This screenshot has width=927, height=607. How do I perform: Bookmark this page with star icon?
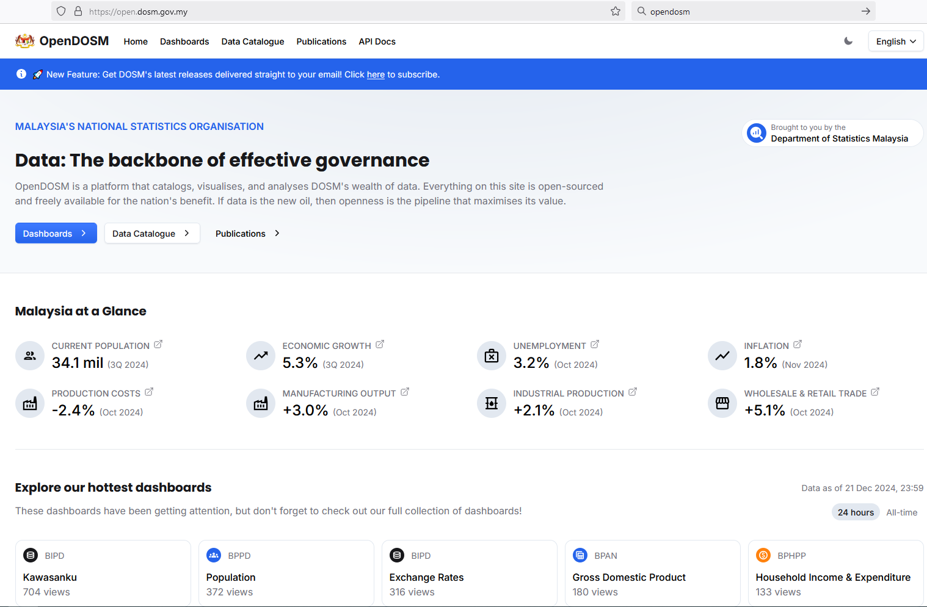coord(616,11)
